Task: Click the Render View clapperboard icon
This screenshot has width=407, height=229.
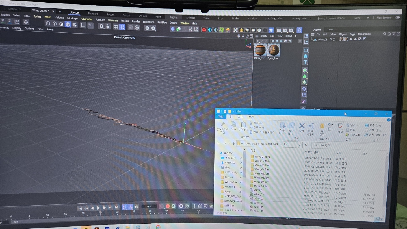Action: (279, 30)
